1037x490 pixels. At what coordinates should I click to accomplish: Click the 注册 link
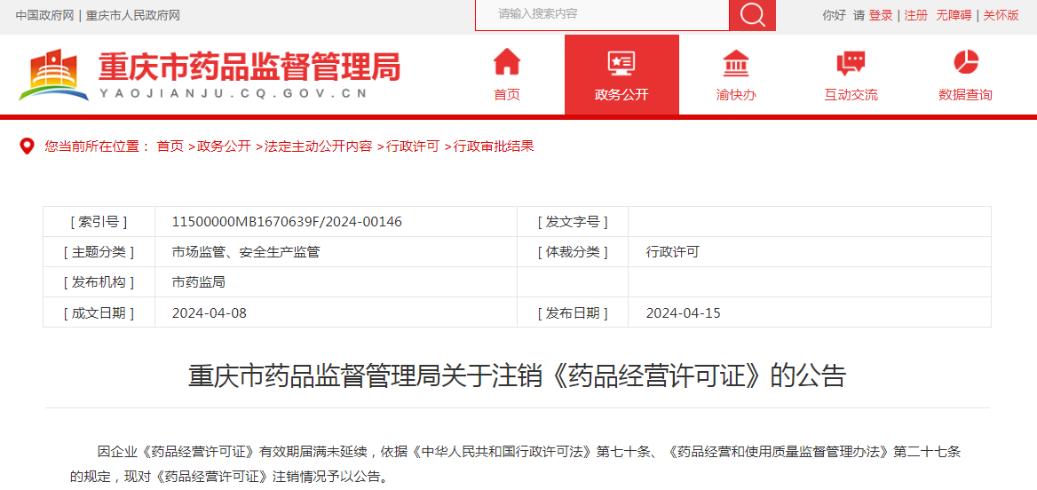916,15
